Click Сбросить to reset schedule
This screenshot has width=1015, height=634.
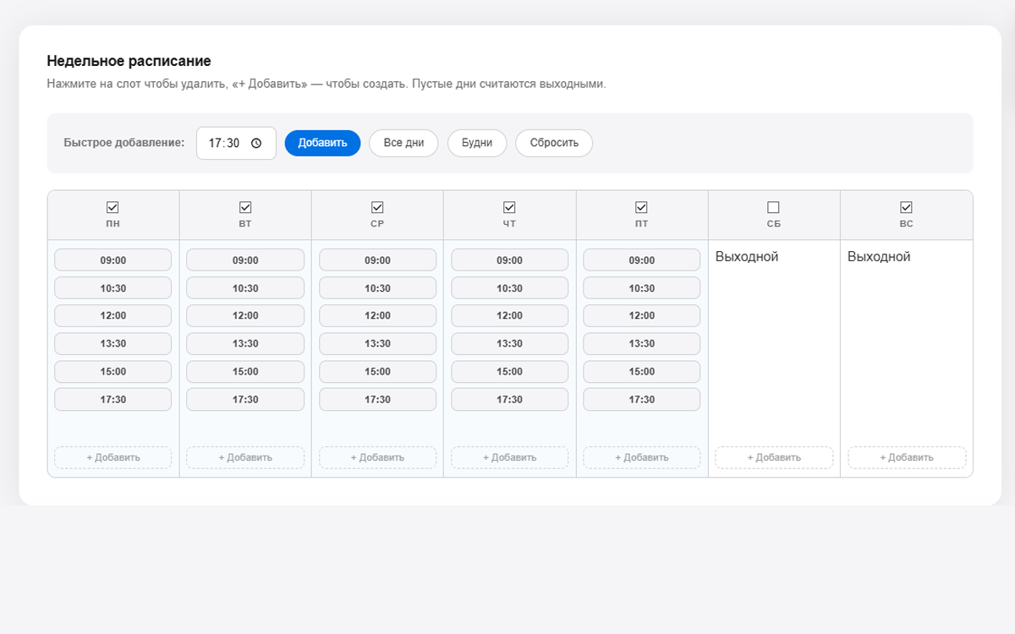pyautogui.click(x=554, y=143)
